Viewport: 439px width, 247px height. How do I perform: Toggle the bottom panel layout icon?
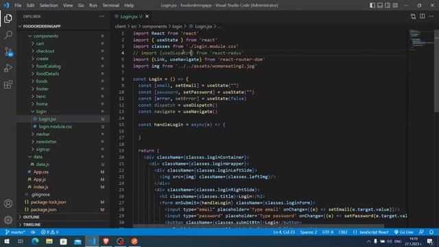[379, 5]
